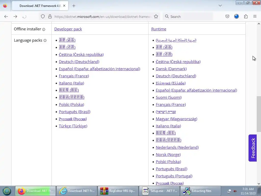
Task: View site security via the padlock icon
Action: 50,17
